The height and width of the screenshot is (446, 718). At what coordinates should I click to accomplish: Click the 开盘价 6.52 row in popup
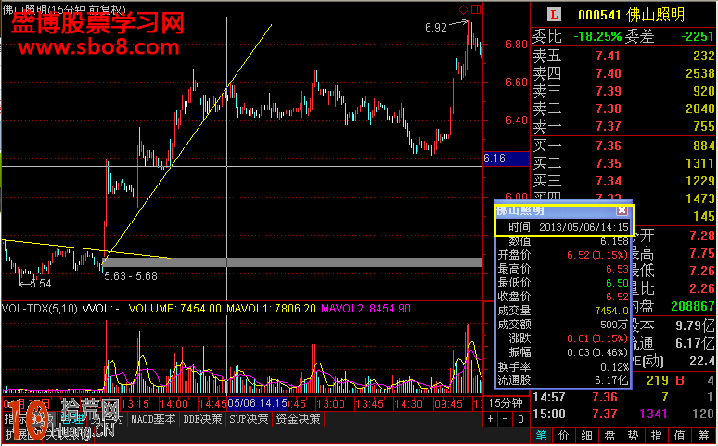point(563,255)
